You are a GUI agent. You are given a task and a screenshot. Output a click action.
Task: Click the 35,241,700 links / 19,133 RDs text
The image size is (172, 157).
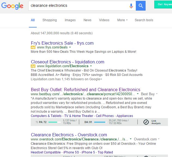[118, 122]
